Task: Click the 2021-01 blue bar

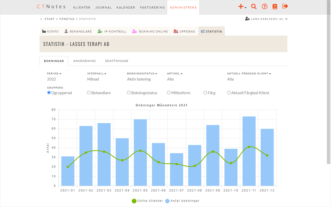Action: coord(68,171)
